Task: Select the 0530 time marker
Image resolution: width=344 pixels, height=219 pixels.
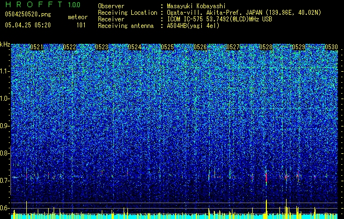Action: coord(331,47)
